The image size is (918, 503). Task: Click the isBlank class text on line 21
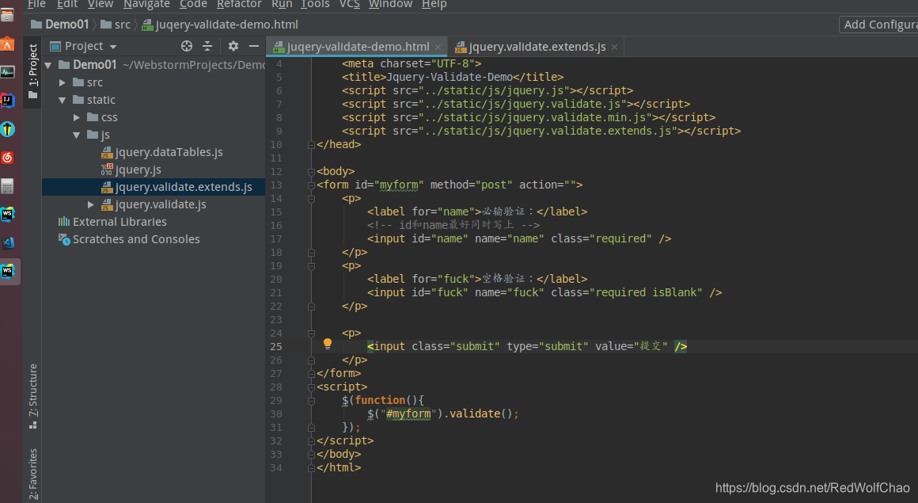coord(673,292)
